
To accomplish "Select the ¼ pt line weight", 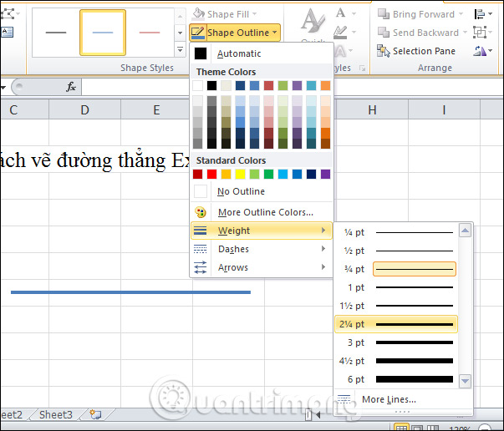I will tap(396, 232).
